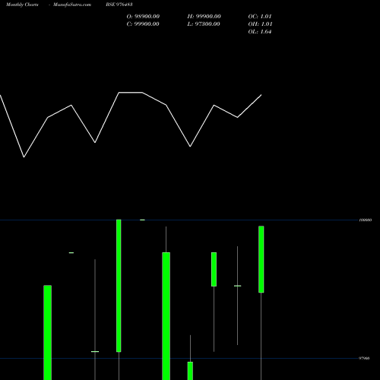
Task: Click the 'OH: 1.01' reading
Action: coord(260,24)
